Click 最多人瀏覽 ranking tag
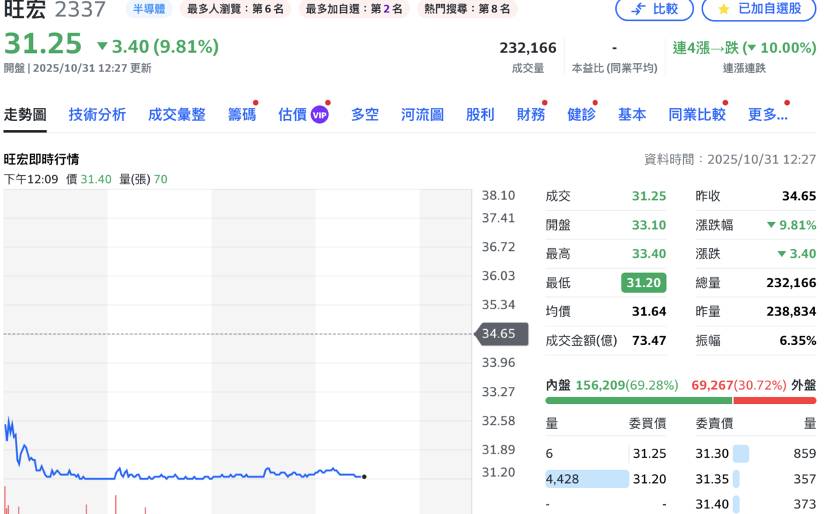This screenshot has height=514, width=824. click(235, 9)
